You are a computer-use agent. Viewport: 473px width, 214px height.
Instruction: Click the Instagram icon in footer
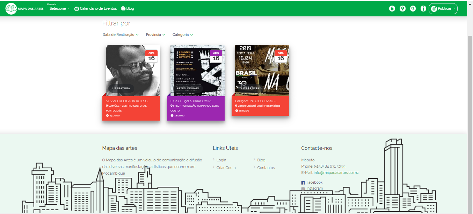tap(303, 189)
